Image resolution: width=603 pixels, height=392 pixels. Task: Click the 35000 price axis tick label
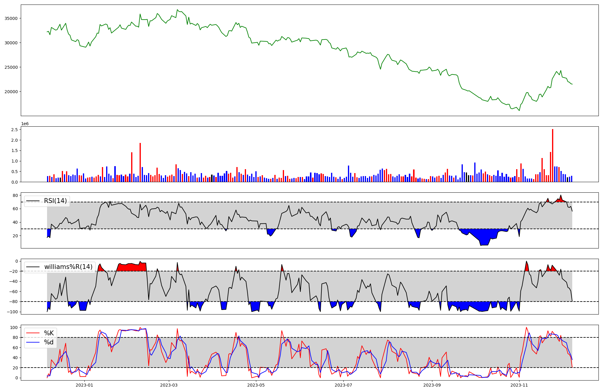coord(11,18)
